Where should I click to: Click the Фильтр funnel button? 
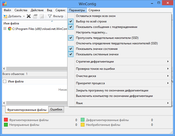tap(55, 16)
